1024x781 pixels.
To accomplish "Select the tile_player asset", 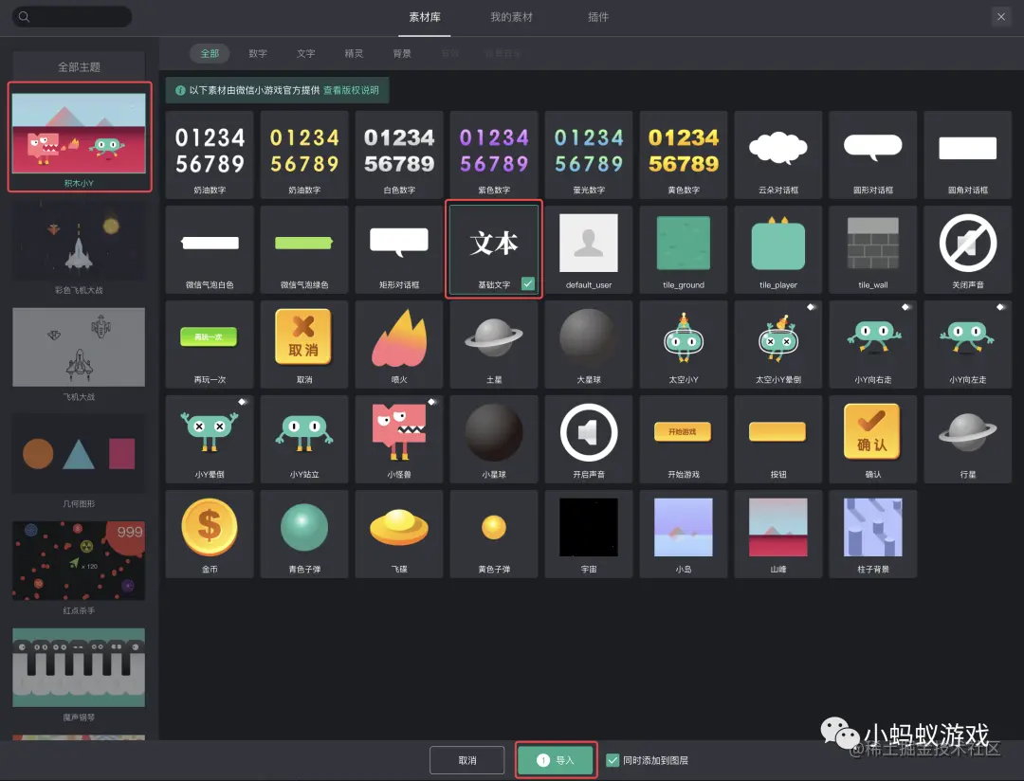I will 777,249.
